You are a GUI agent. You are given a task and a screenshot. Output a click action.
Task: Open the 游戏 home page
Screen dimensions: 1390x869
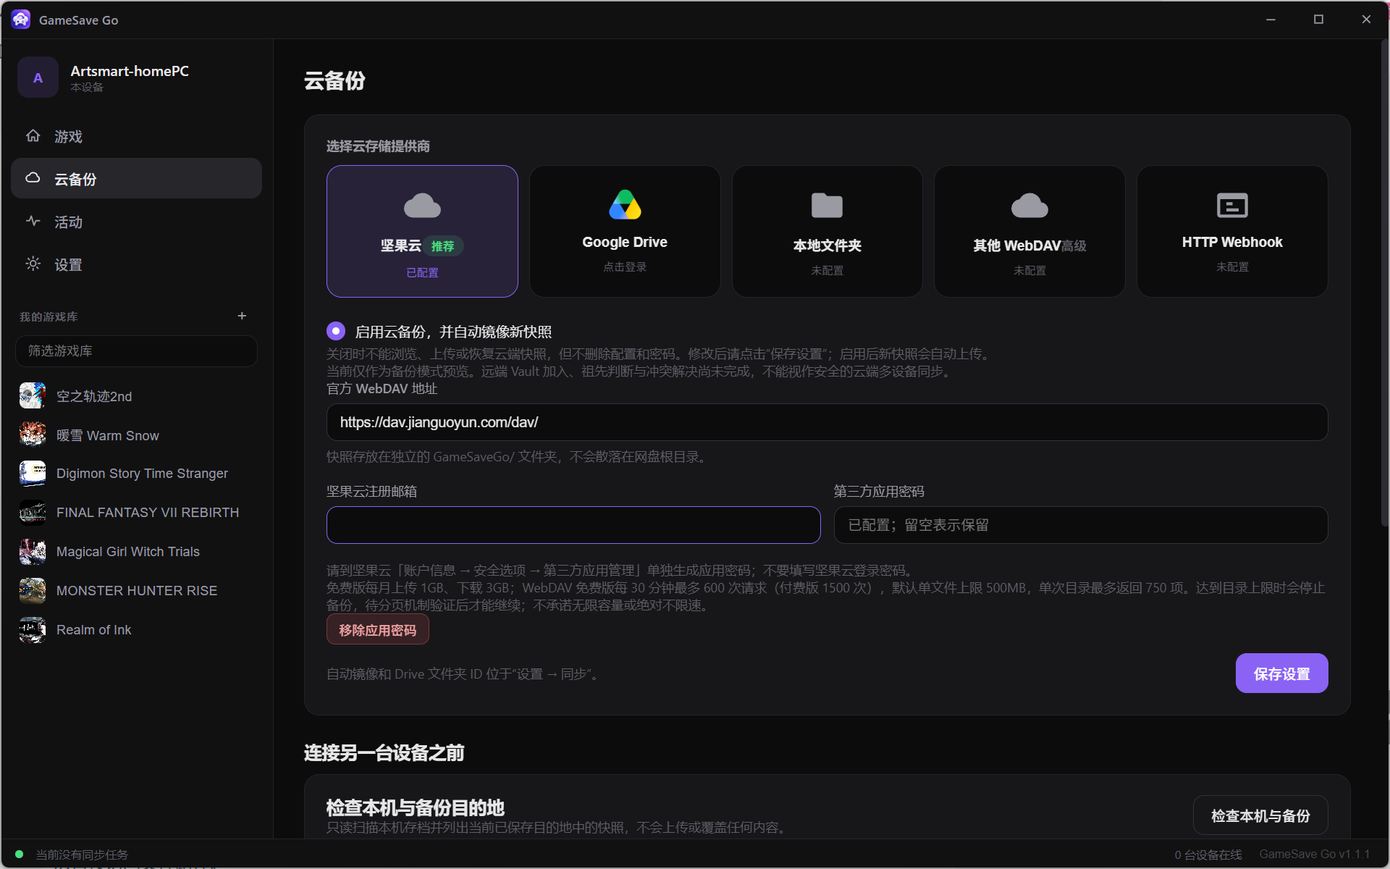click(x=136, y=136)
